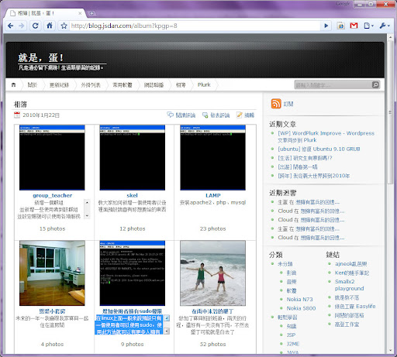The height and width of the screenshot is (357, 397).
Task: Click the page vertical scrollbar thumb
Action: (390, 112)
